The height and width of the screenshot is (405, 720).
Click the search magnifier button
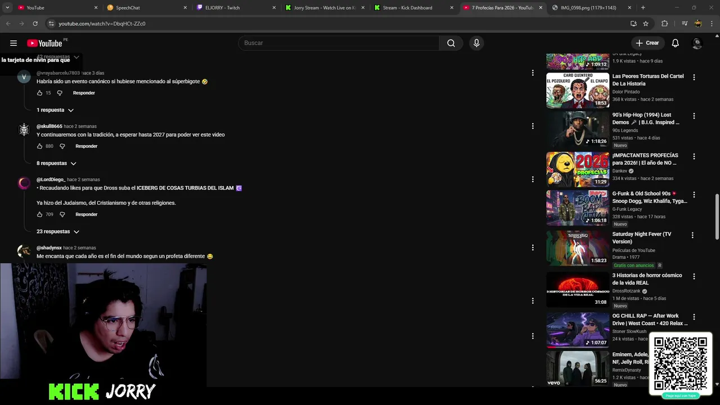pos(451,43)
